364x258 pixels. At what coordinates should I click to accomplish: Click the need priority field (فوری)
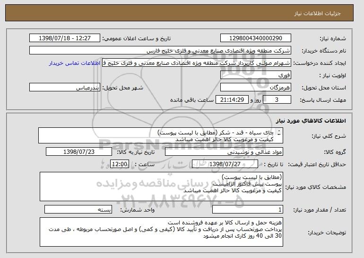click(x=256, y=75)
